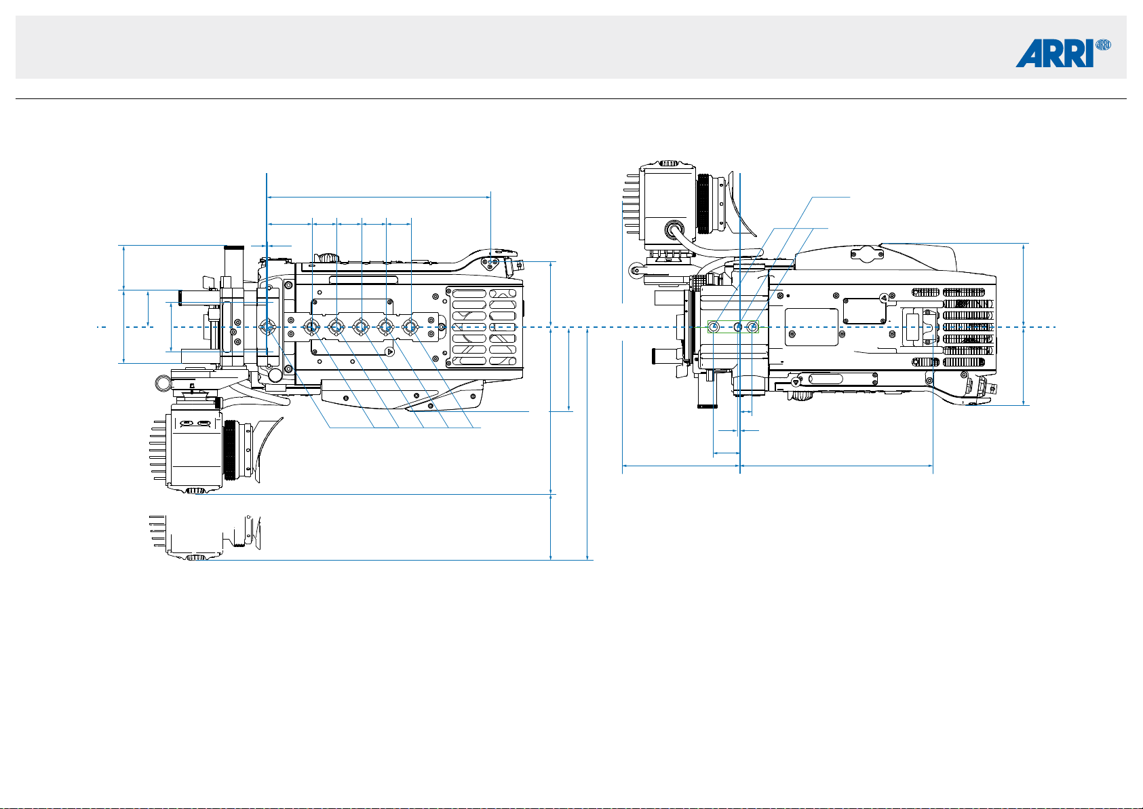The height and width of the screenshot is (809, 1143).
Task: Click the circled triangle marker on left camera body
Action: click(x=389, y=352)
